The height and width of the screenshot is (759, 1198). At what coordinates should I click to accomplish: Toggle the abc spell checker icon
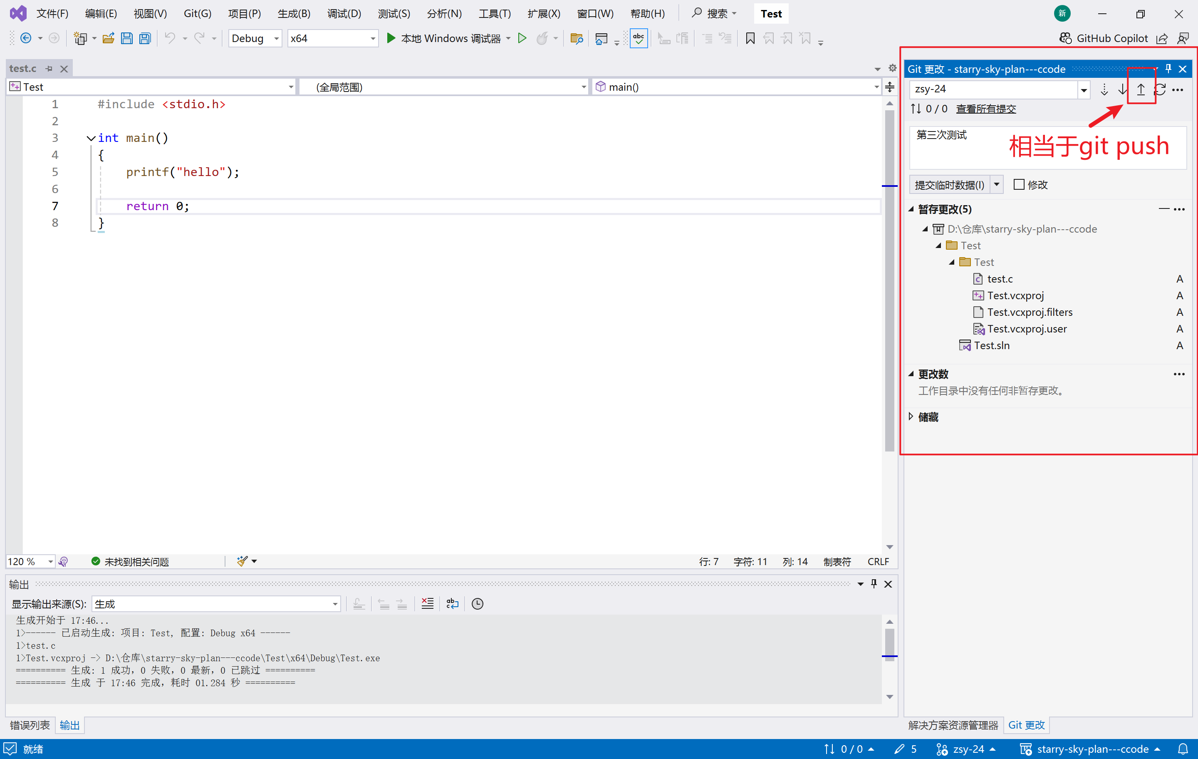click(x=639, y=38)
